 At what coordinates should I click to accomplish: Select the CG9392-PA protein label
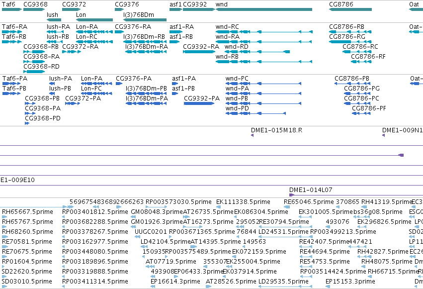point(202,98)
